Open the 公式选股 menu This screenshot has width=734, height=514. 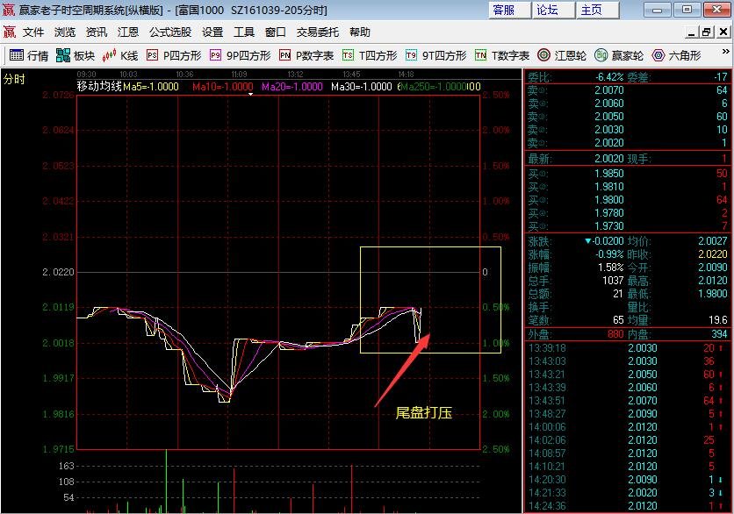(170, 32)
